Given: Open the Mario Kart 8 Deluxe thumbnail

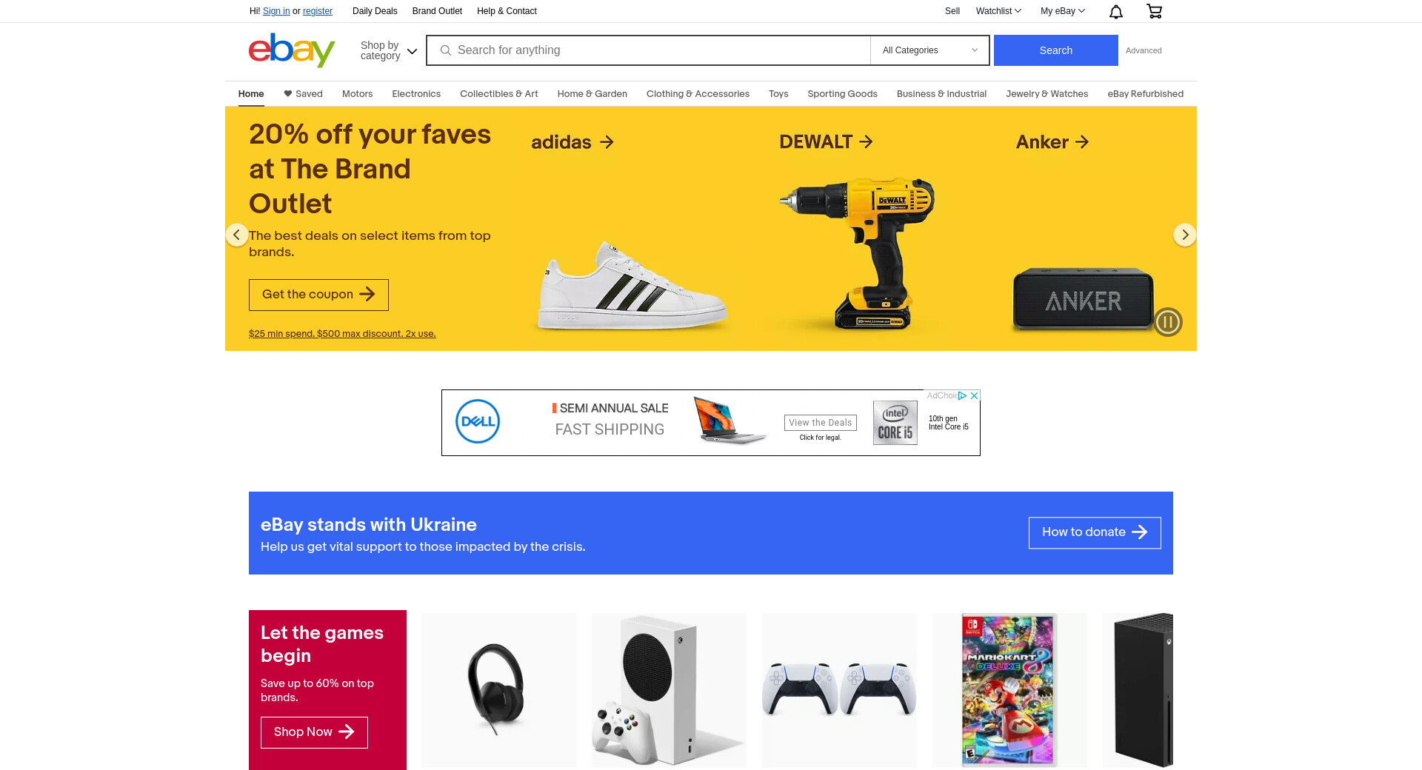Looking at the screenshot, I should (x=1009, y=690).
